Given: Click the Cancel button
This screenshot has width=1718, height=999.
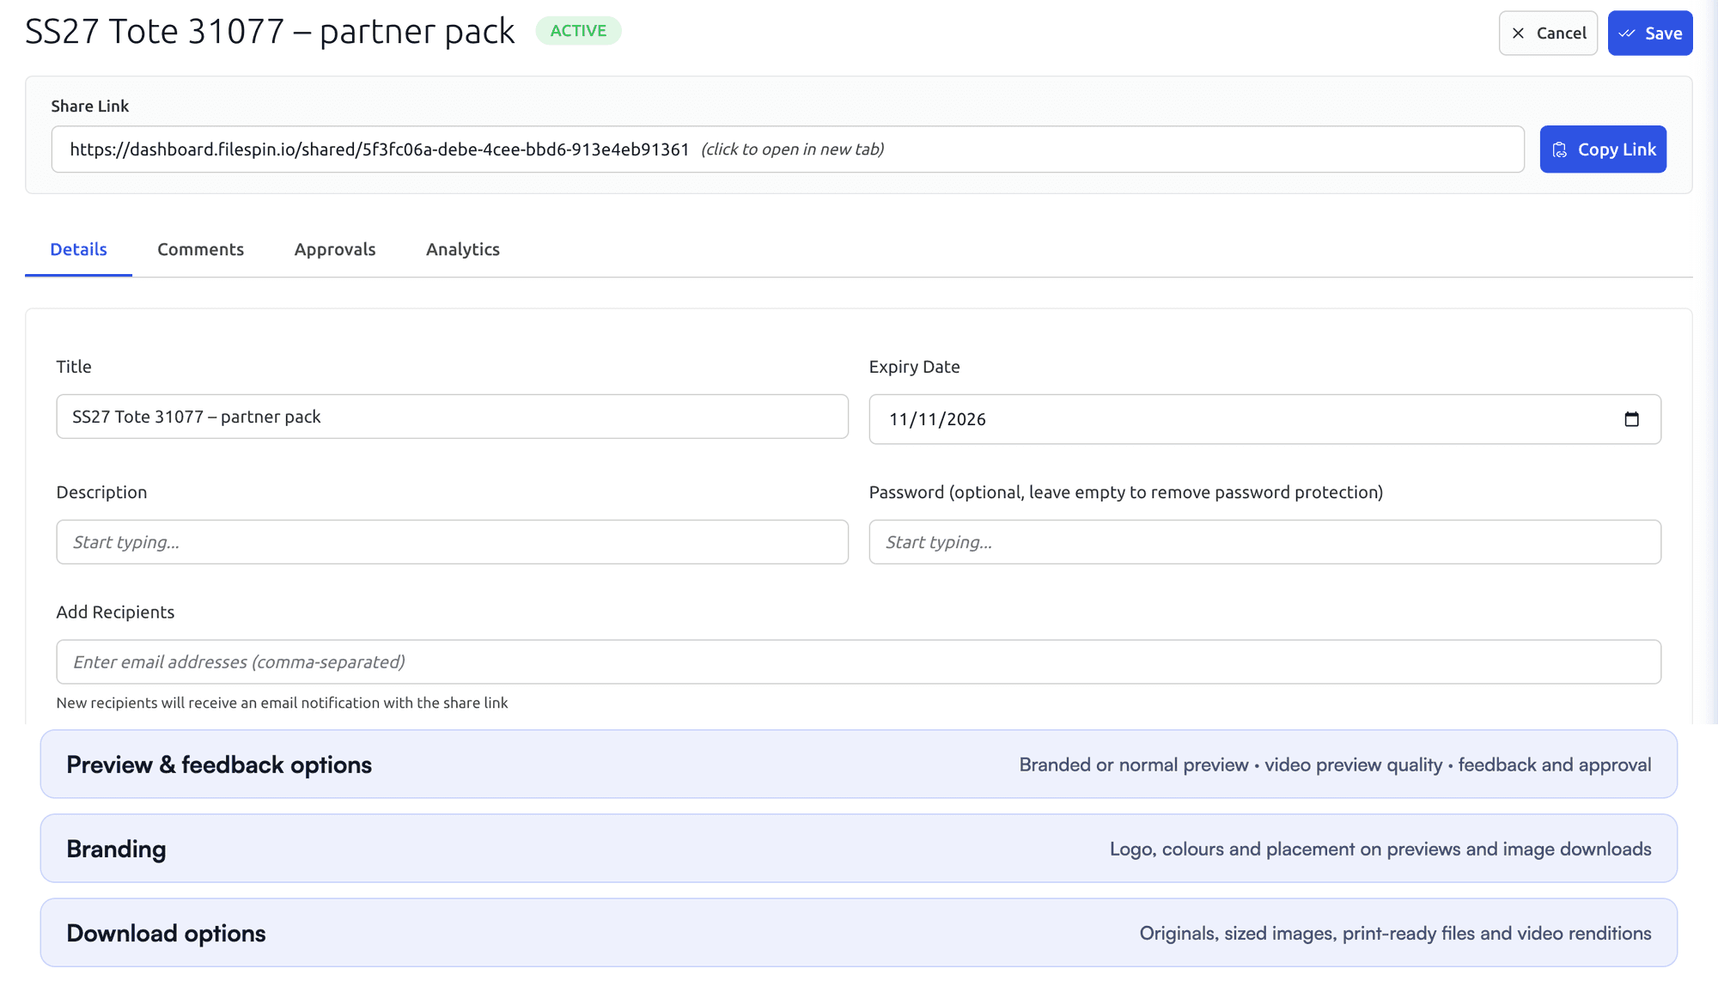Looking at the screenshot, I should pyautogui.click(x=1548, y=34).
